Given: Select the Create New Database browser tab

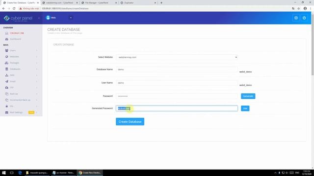Looking at the screenshot, I should tap(21, 3).
